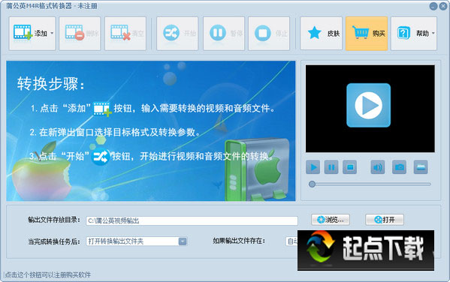Click the output directory path field

click(192, 220)
